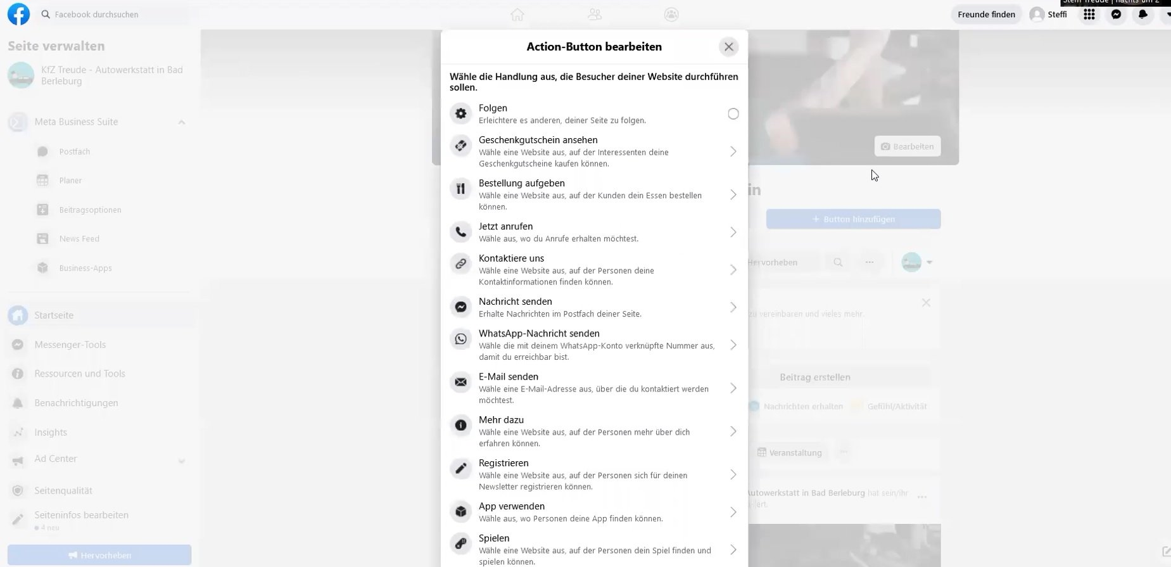Click the link icon for Kontaktiere uns
1171x567 pixels.
[461, 264]
